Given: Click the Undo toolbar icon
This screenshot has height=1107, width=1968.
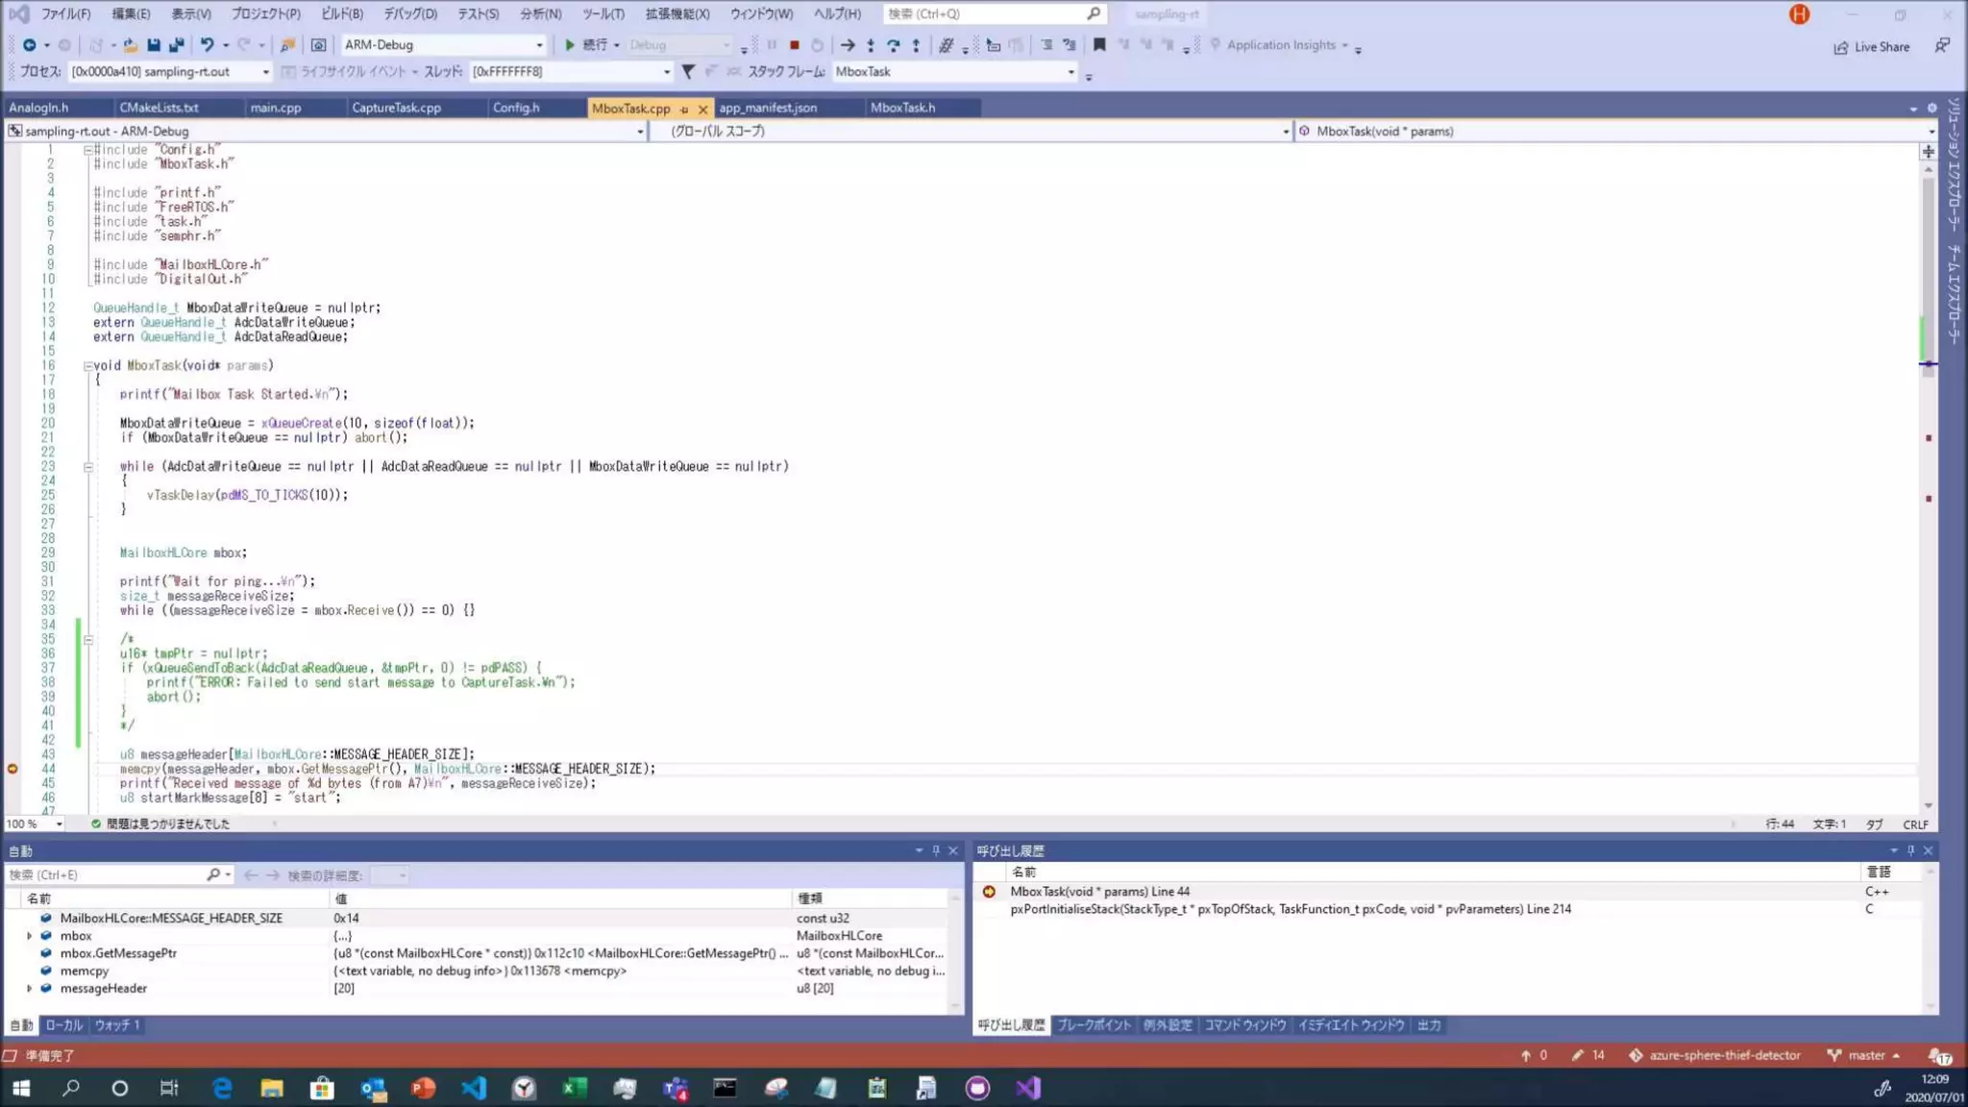Looking at the screenshot, I should pos(207,45).
